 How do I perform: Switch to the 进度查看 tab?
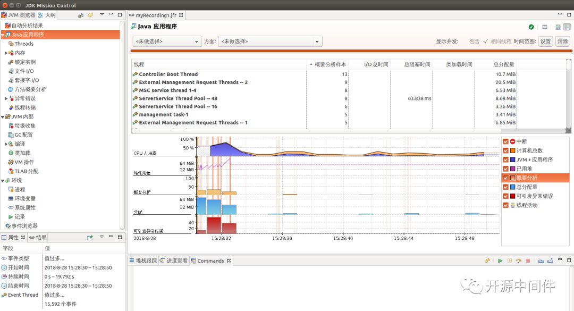click(173, 260)
